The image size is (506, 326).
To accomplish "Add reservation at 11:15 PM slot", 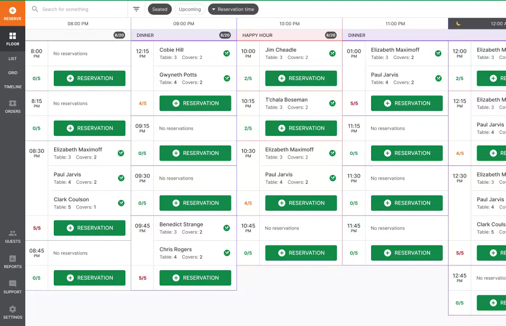I will (x=406, y=153).
